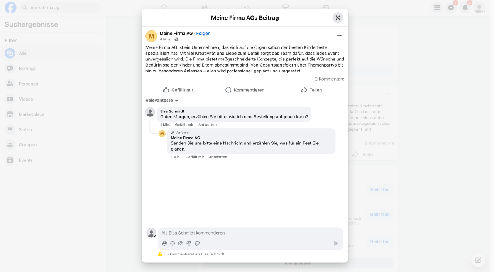
Task: Focus the Als Elsa Schmidt kommentieren field
Action: [x=250, y=233]
